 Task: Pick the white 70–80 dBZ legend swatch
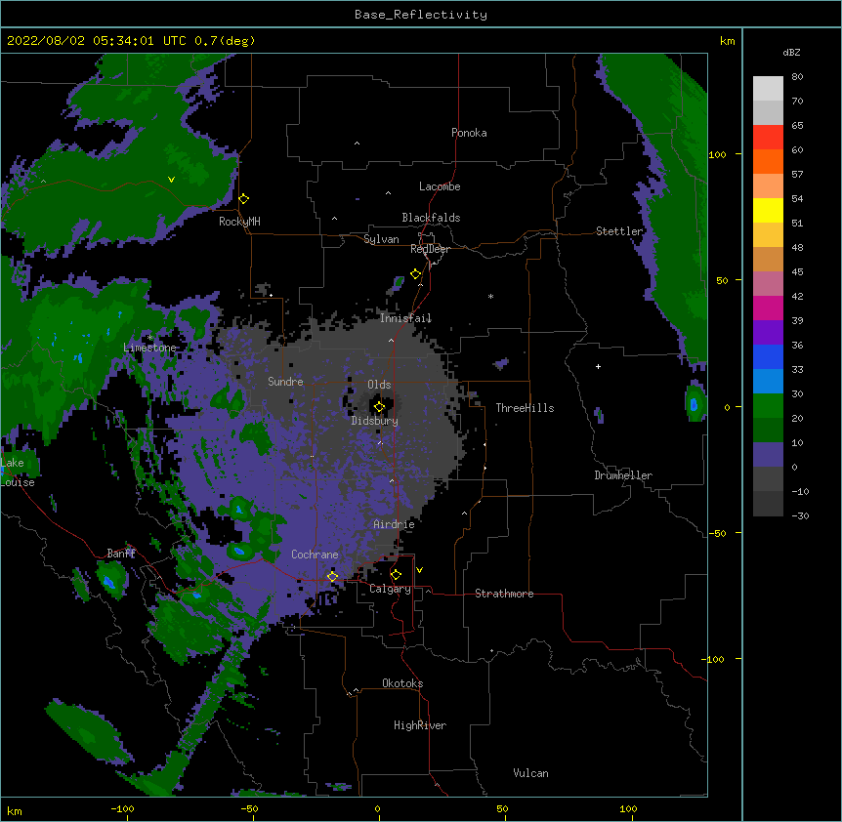768,89
